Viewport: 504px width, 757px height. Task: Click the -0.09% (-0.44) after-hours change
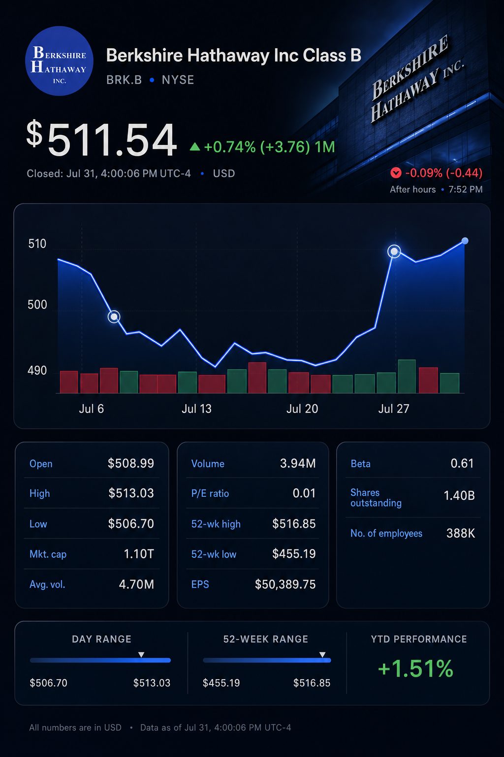coord(443,173)
